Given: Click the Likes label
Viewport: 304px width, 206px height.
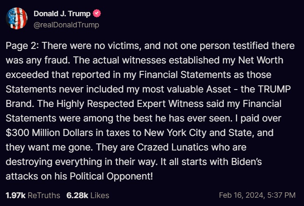Looking at the screenshot, I should (x=100, y=195).
